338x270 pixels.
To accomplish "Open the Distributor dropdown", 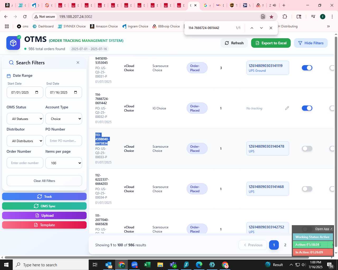I will (x=25, y=141).
